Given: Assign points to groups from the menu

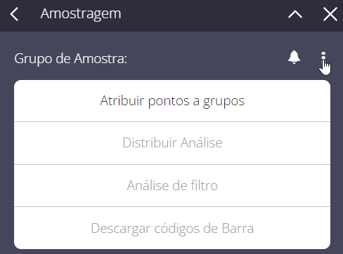Looking at the screenshot, I should 172,101.
